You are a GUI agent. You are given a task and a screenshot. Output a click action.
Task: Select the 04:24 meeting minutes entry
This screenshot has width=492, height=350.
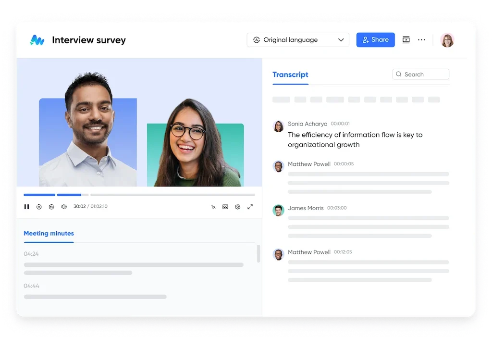coord(31,254)
